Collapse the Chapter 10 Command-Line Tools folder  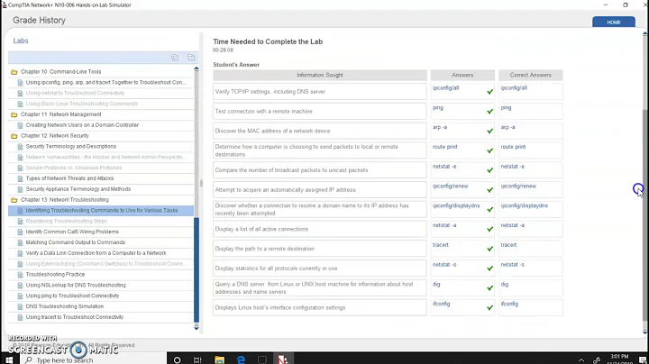(x=14, y=71)
